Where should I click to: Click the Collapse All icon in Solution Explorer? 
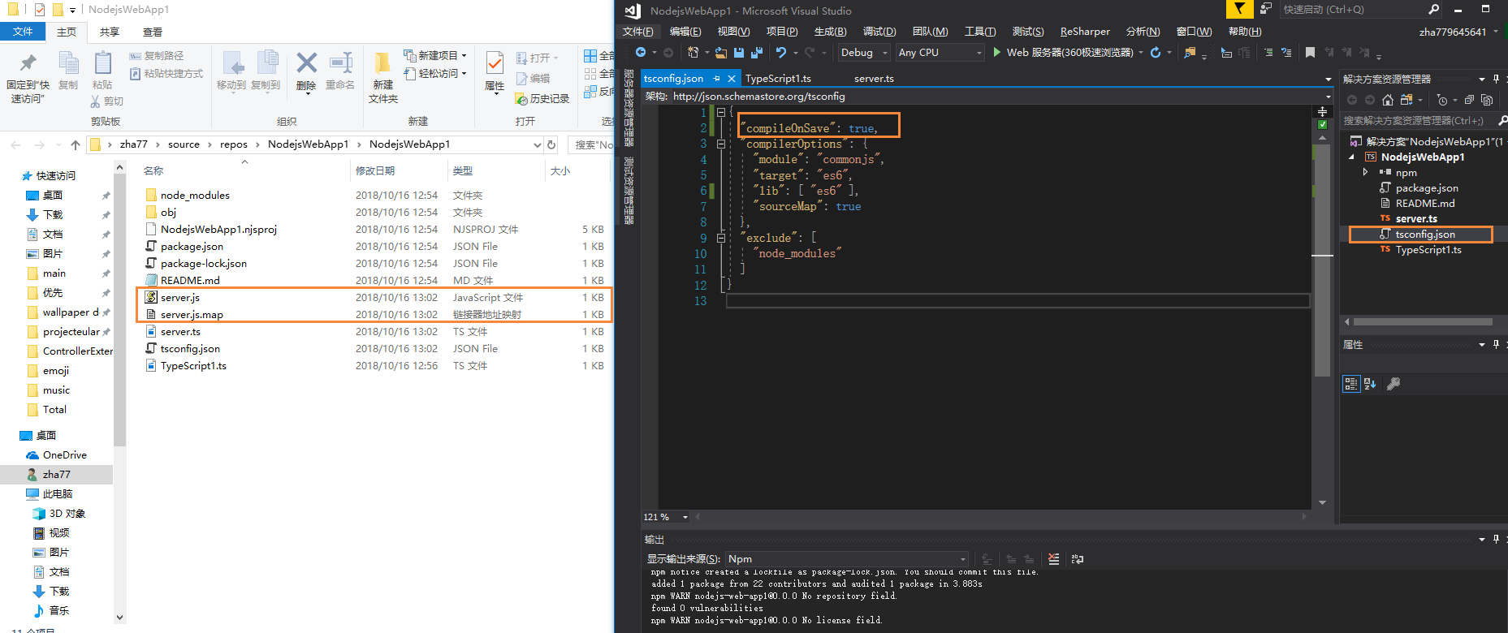click(x=1469, y=100)
